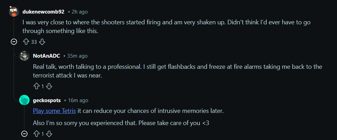Upvote NotAnADC's reply
Image resolution: width=337 pixels, height=140 pixels.
coord(36,86)
